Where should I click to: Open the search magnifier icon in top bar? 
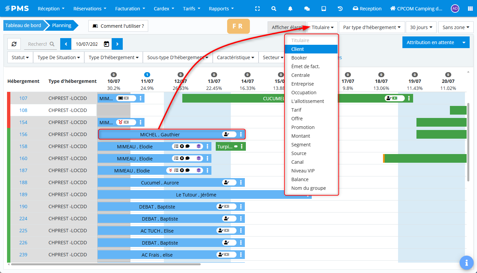point(274,9)
